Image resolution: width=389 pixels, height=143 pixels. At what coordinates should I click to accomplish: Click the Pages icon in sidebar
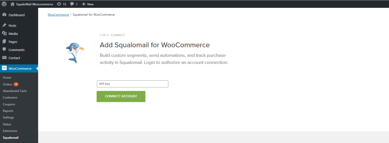(x=4, y=42)
